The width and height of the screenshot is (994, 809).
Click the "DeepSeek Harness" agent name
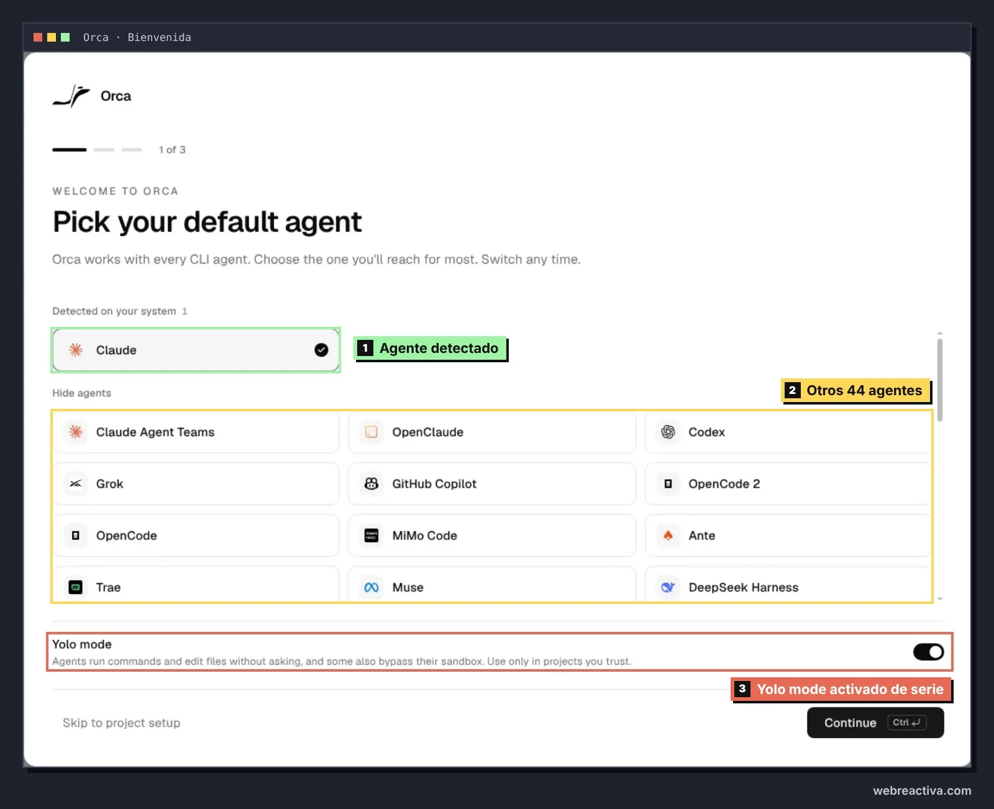[743, 587]
